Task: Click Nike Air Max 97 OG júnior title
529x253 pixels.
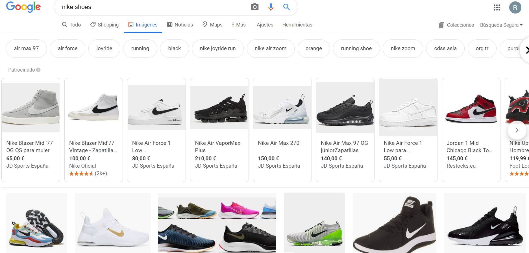Action: point(344,147)
